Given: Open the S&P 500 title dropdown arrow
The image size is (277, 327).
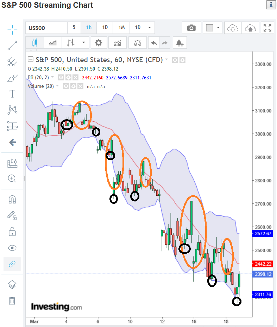Looking at the screenshot, I should (166, 59).
